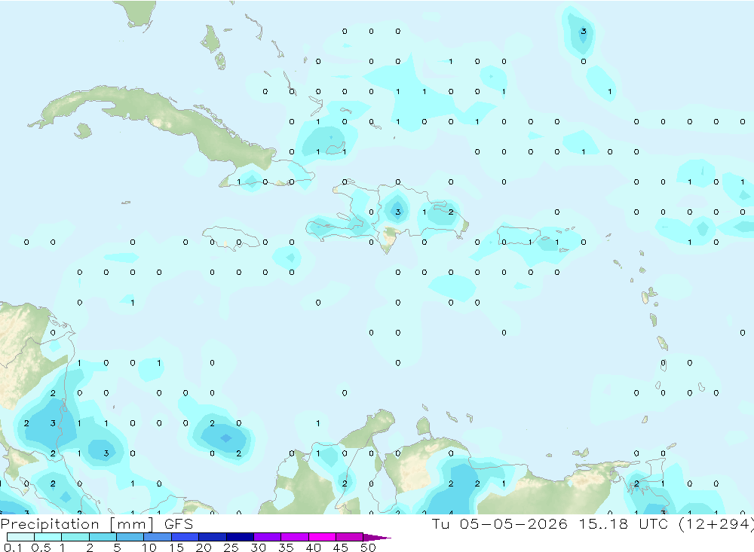The image size is (754, 552).
Task: Click the 5–10 mm legend color swatch
Action: point(130,537)
